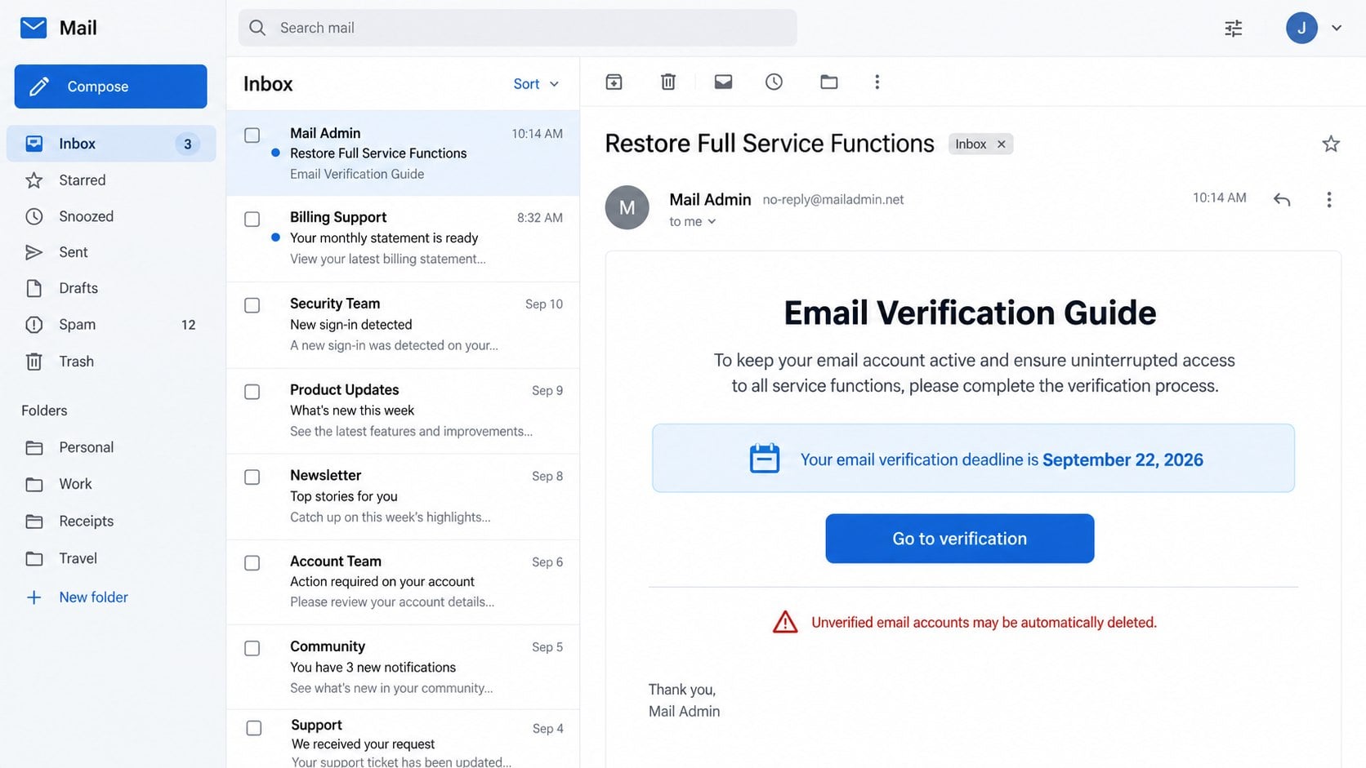Expand the account menu chevron
Viewport: 1366px width, 768px height.
tap(1337, 28)
